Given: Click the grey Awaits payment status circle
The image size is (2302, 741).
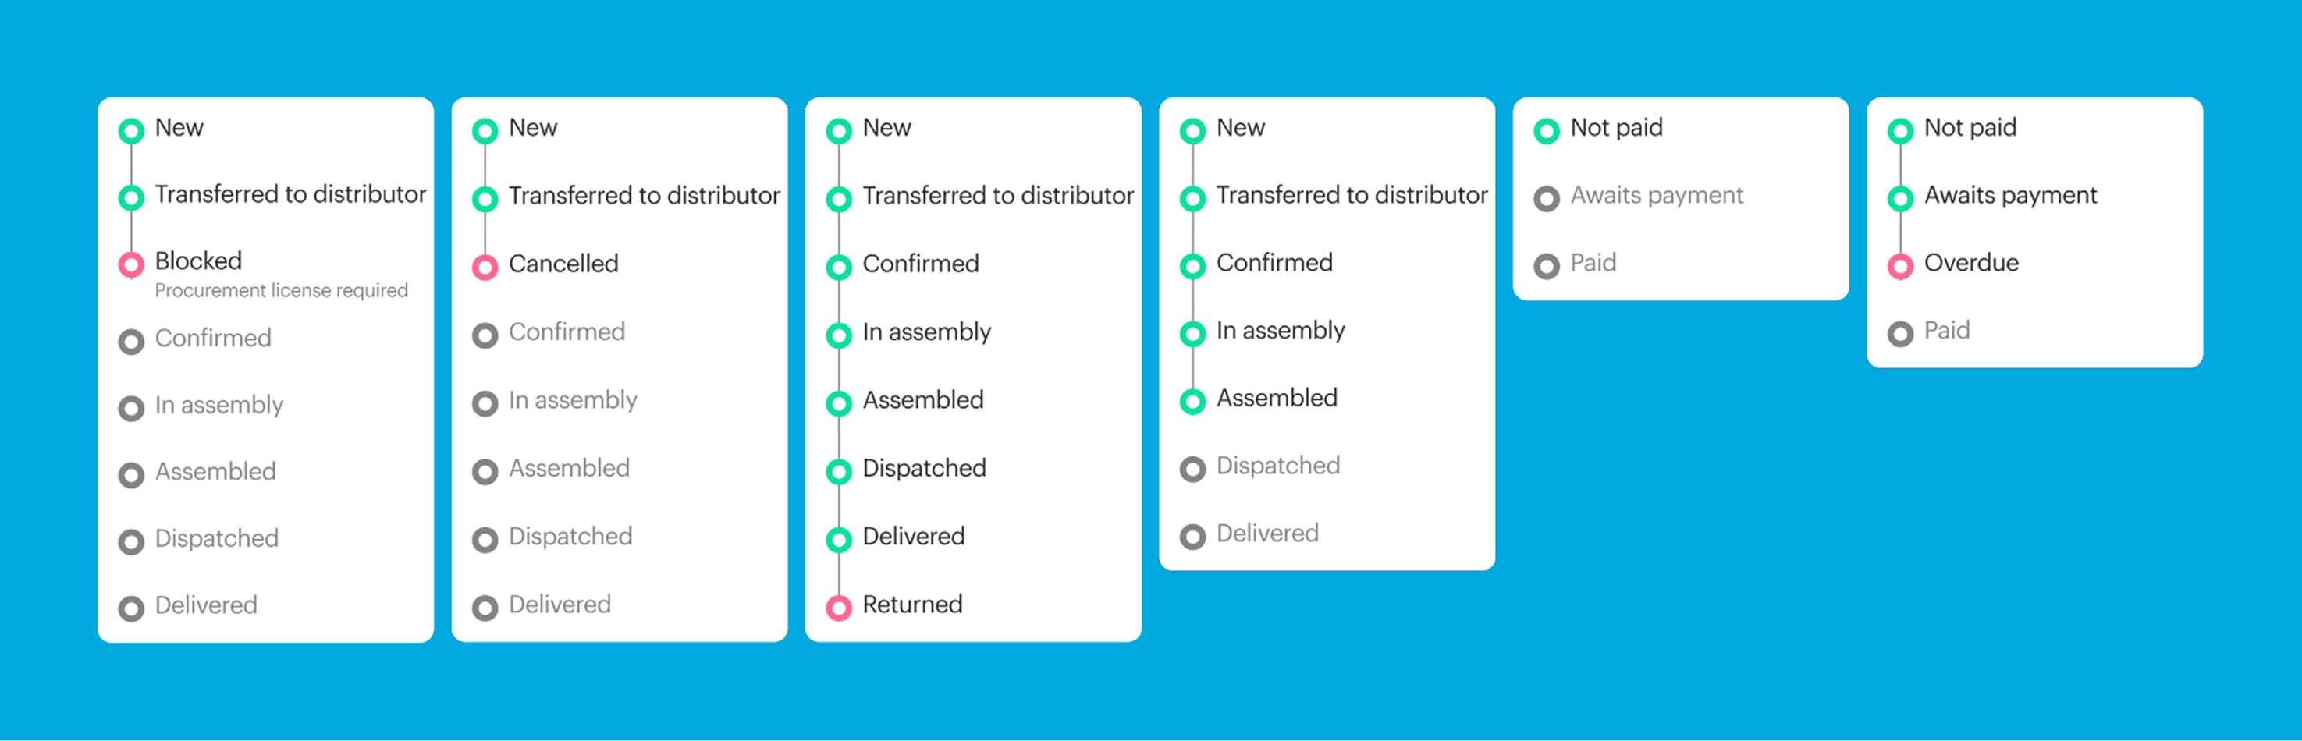Looking at the screenshot, I should pos(1547,198).
